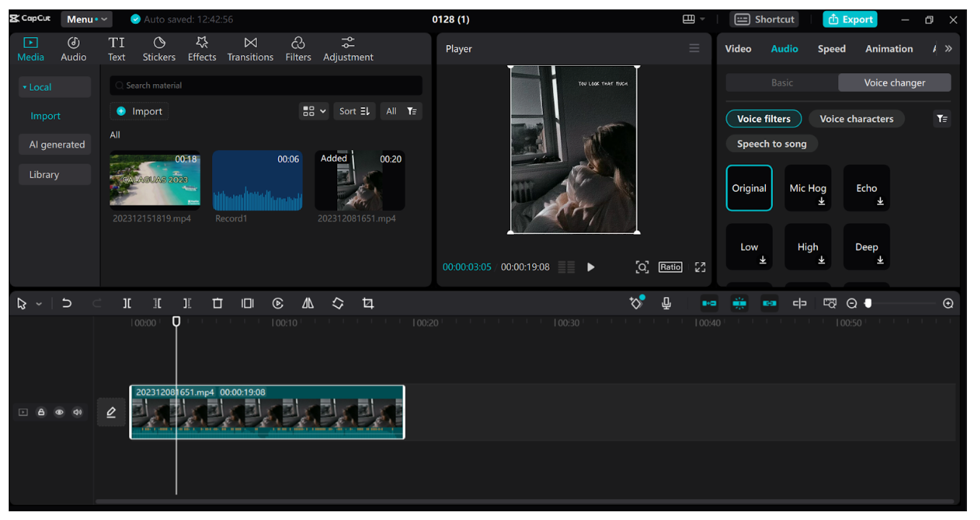Click the Crop tool icon
The image size is (980, 520).
pyautogui.click(x=368, y=303)
